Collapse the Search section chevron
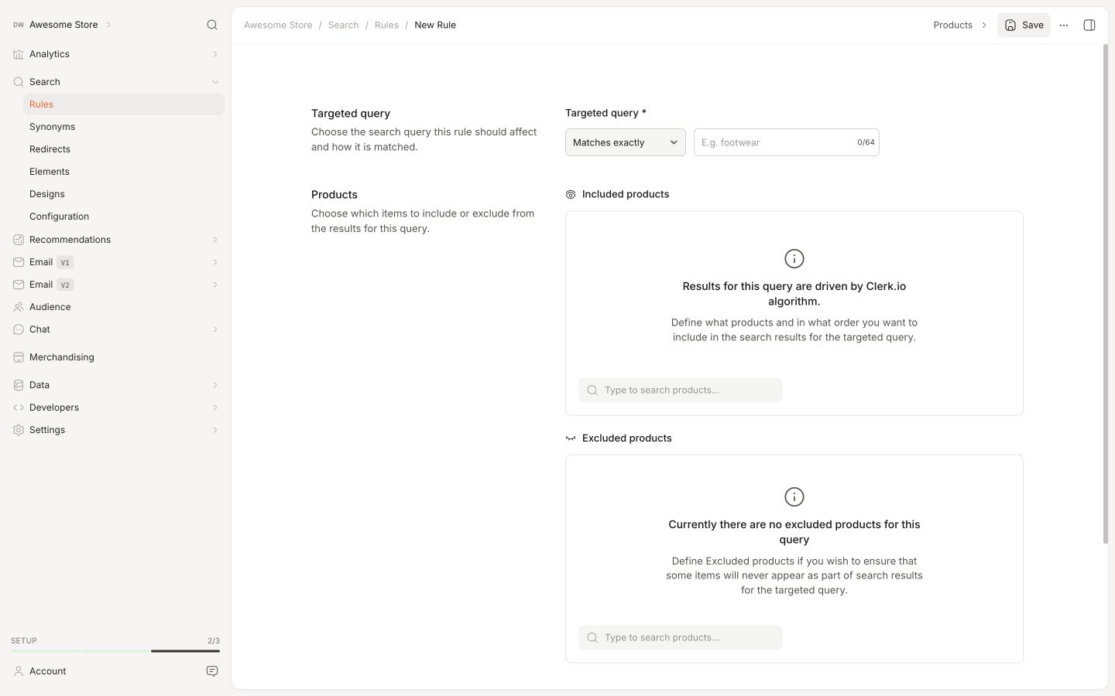This screenshot has width=1115, height=696. point(215,82)
